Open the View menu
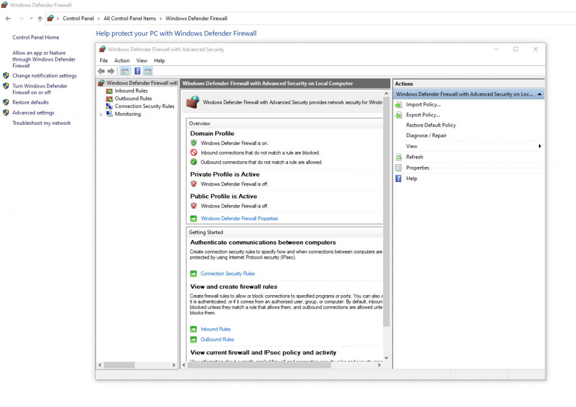 pyautogui.click(x=141, y=60)
